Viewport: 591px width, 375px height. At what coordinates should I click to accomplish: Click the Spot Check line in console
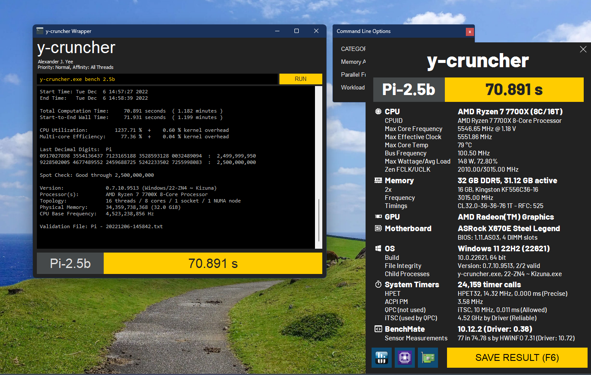click(97, 175)
